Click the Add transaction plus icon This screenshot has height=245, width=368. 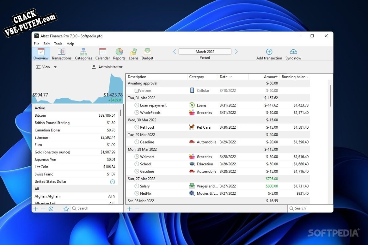[269, 52]
